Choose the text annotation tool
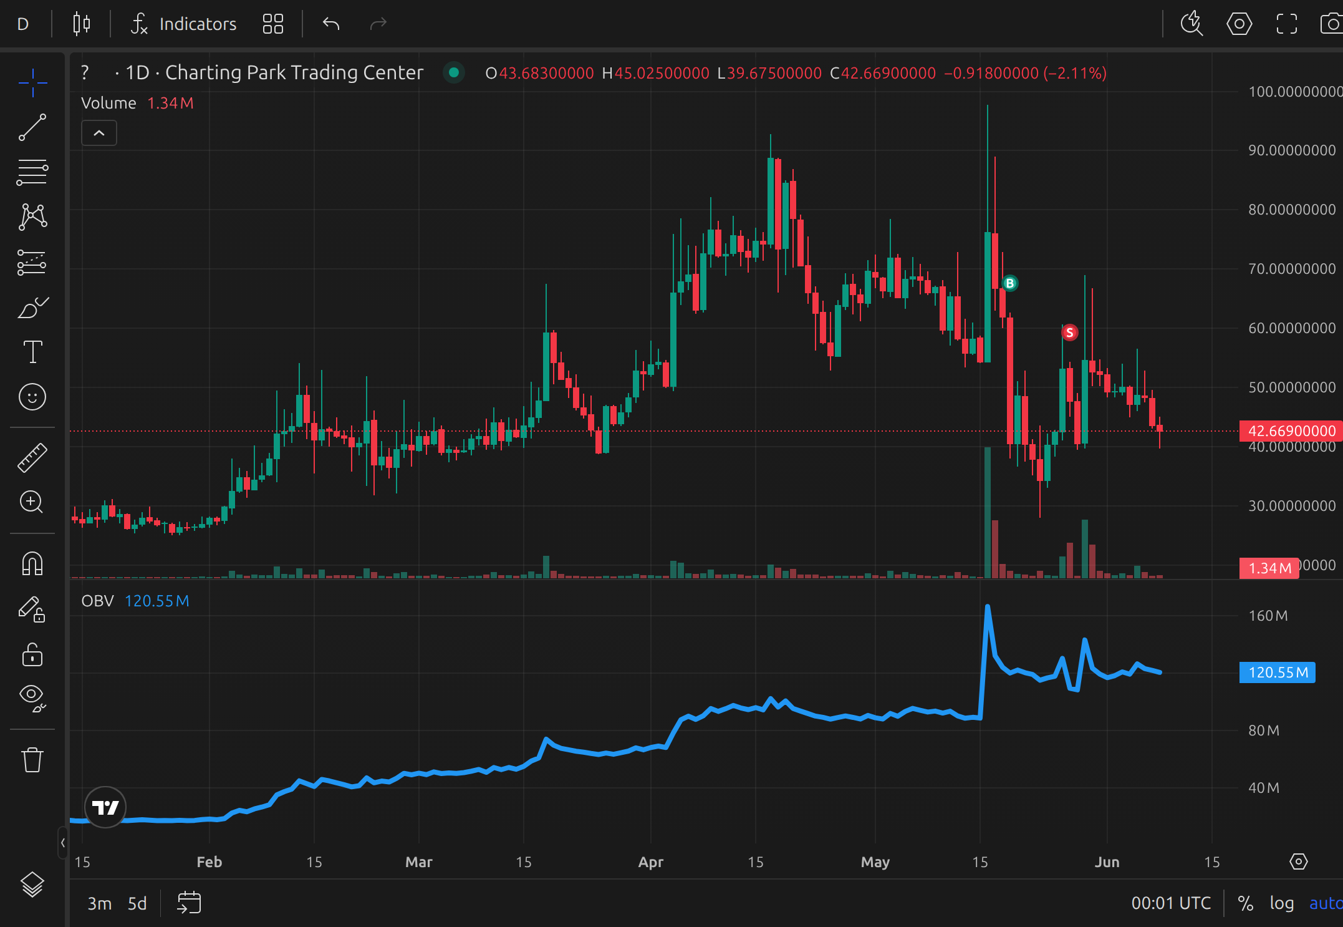Viewport: 1343px width, 927px height. point(32,352)
